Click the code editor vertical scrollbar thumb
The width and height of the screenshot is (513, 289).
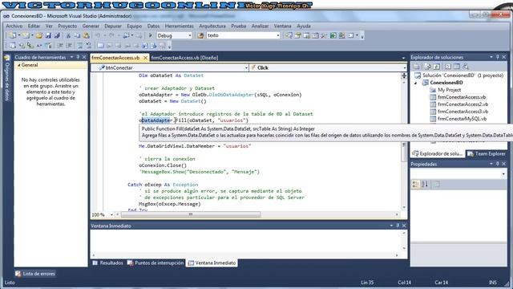click(x=404, y=152)
